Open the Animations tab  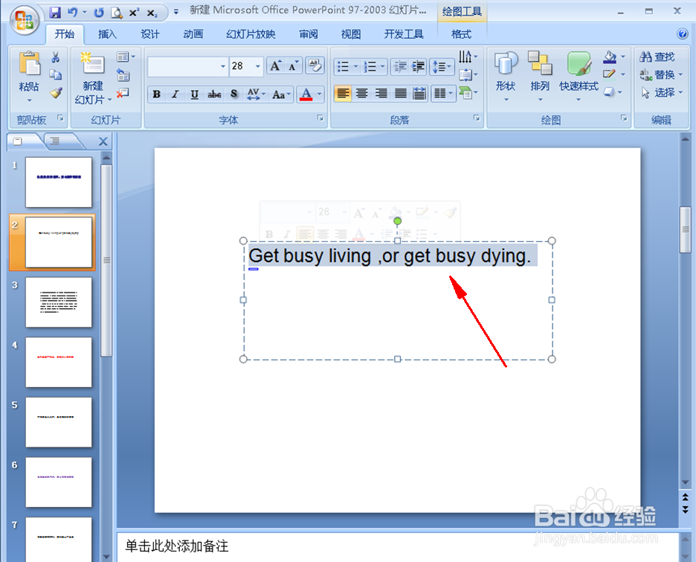pyautogui.click(x=193, y=34)
